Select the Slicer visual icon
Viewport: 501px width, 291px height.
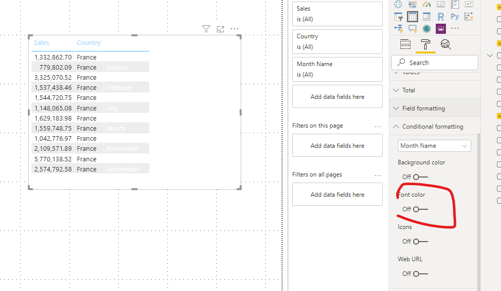[398, 17]
